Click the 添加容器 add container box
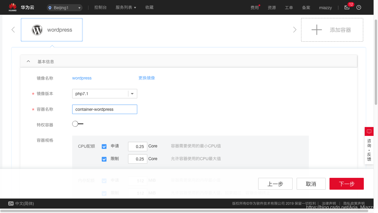Image resolution: width=378 pixels, height=213 pixels. pos(332,30)
